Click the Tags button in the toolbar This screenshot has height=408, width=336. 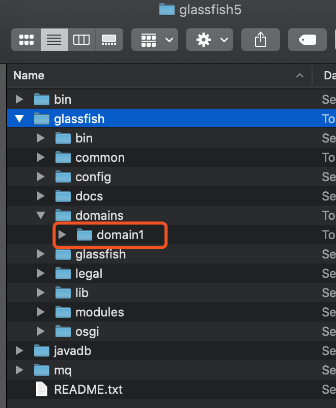pyautogui.click(x=307, y=39)
